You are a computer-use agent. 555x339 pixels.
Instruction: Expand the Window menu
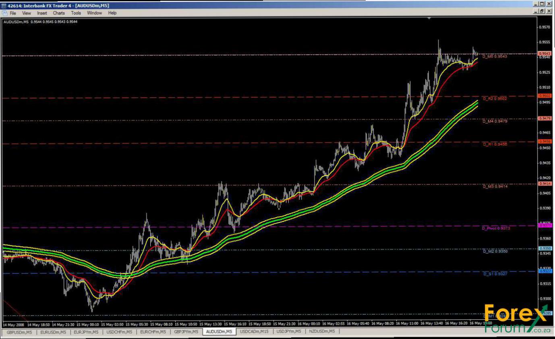coord(94,13)
